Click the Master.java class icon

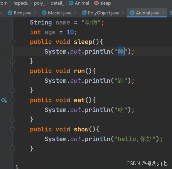pyautogui.click(x=44, y=13)
